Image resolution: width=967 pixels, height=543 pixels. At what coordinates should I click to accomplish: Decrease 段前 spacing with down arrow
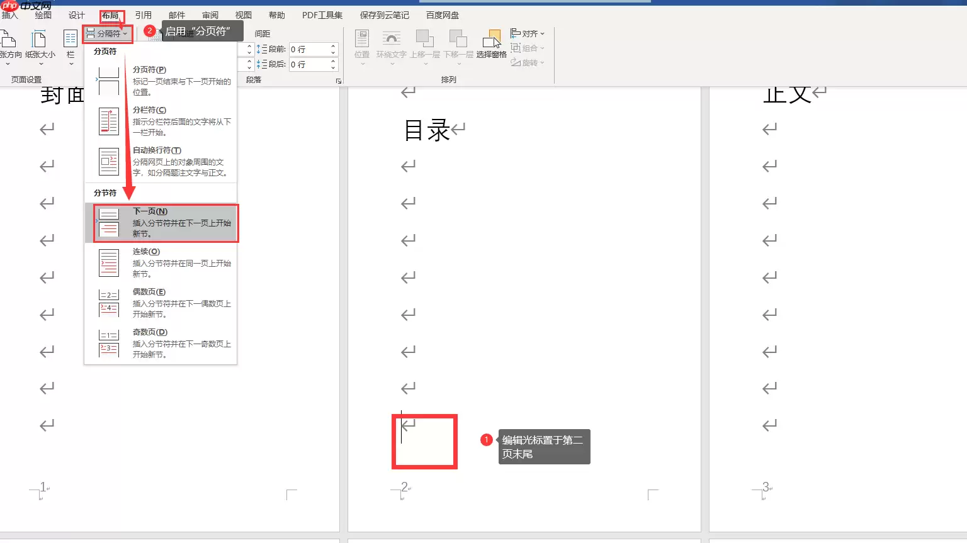pos(333,52)
